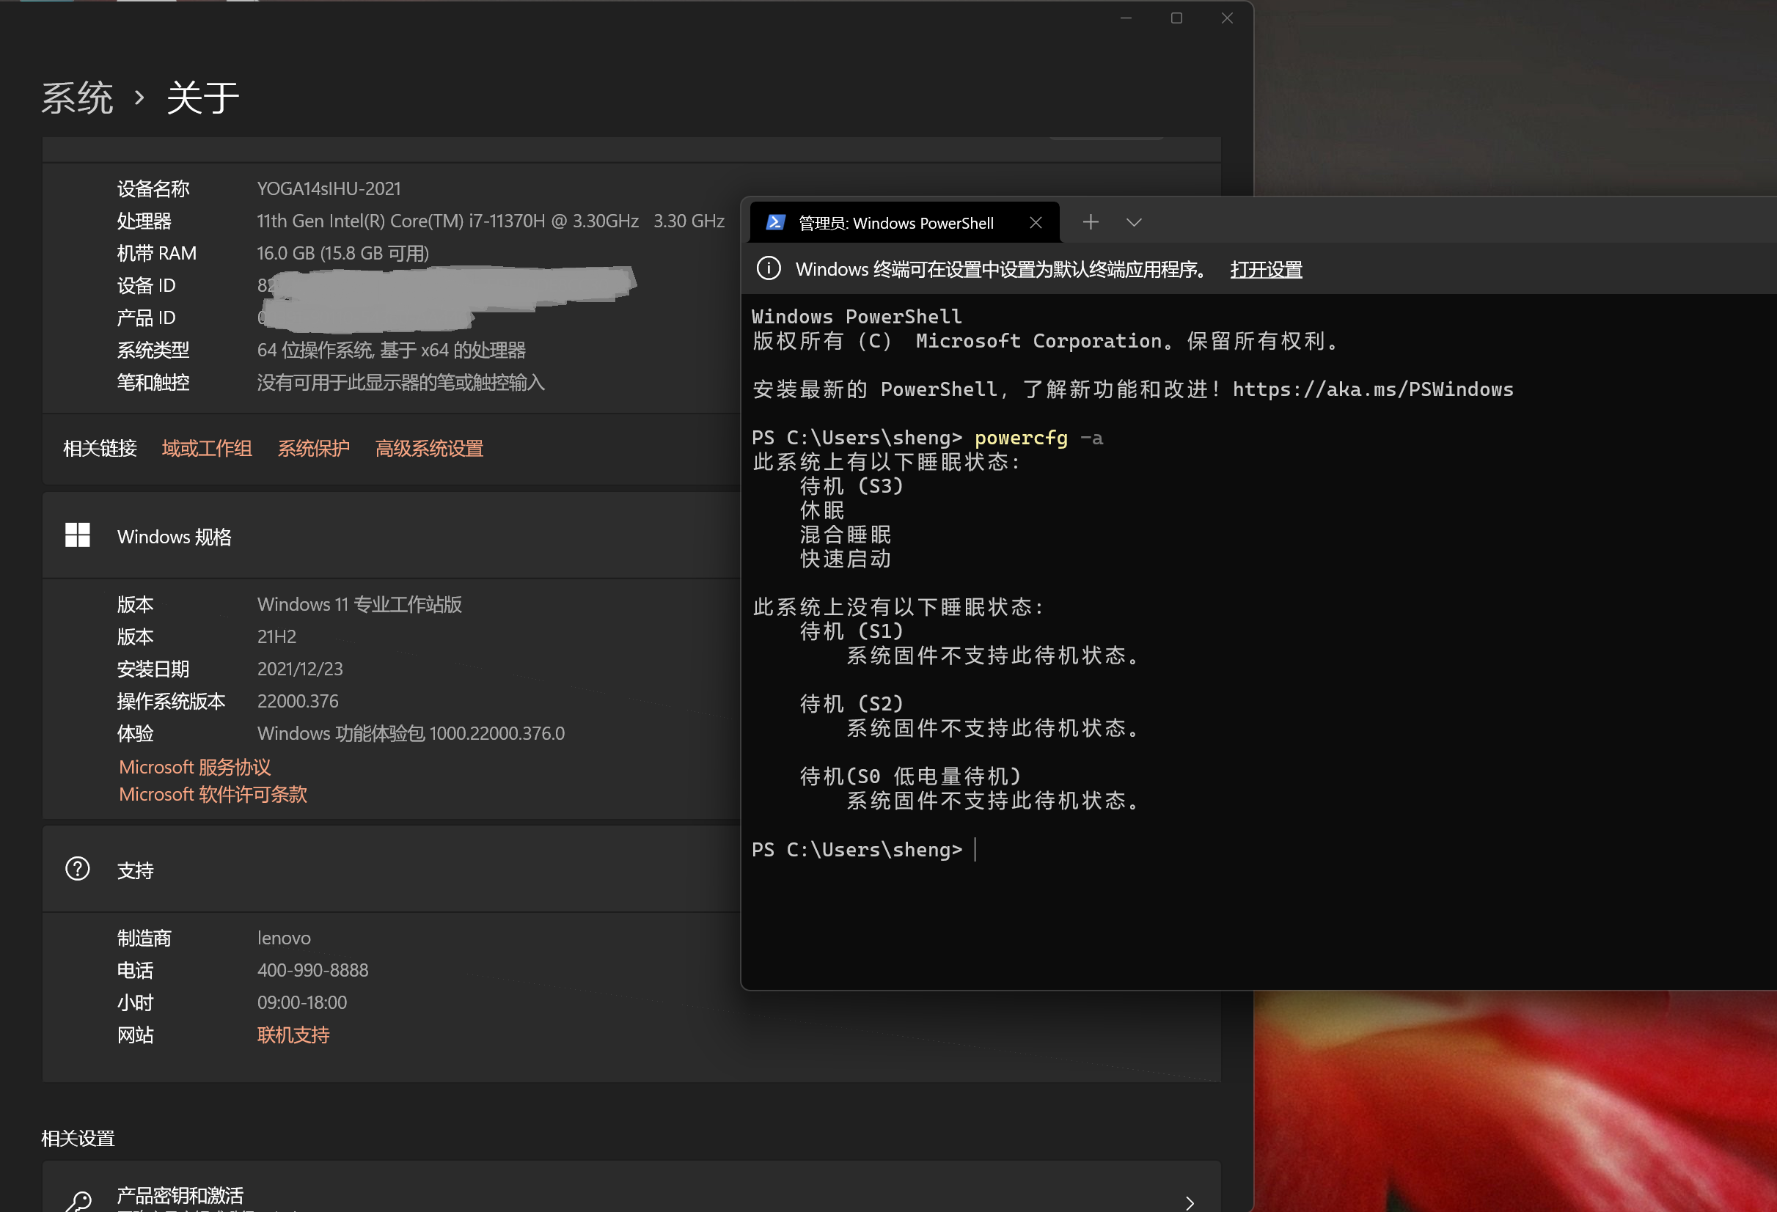The height and width of the screenshot is (1212, 1777).
Task: Click the phone number 400-990-8888
Action: coord(312,969)
